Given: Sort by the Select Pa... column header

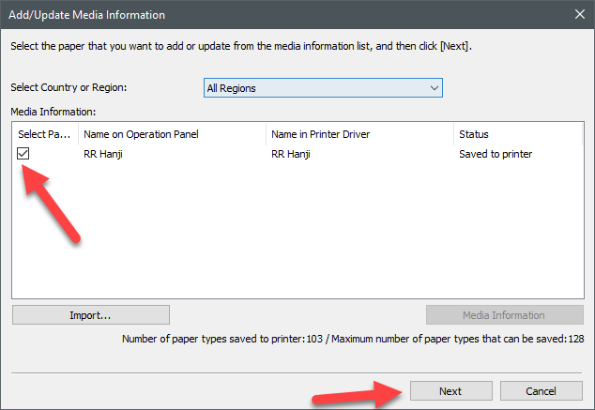Looking at the screenshot, I should point(44,134).
